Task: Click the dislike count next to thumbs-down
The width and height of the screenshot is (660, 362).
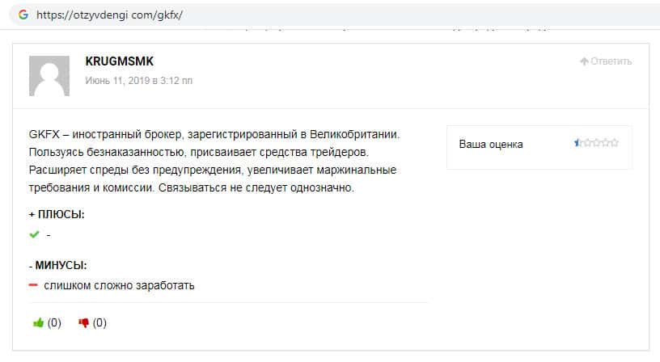Action: pos(99,323)
